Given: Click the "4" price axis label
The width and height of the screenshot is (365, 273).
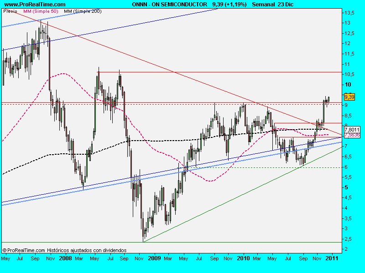Looking at the screenshot, I should point(346,208).
